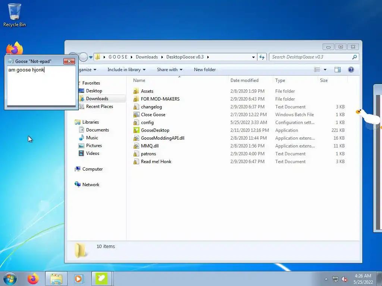Select the Documents library
This screenshot has height=286, width=382.
click(x=97, y=130)
